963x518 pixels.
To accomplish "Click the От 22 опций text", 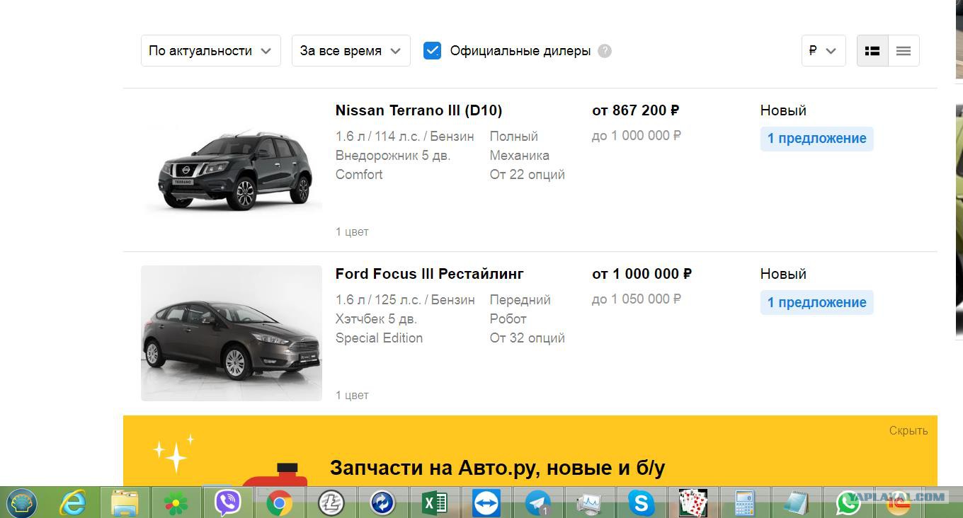I will pos(528,175).
